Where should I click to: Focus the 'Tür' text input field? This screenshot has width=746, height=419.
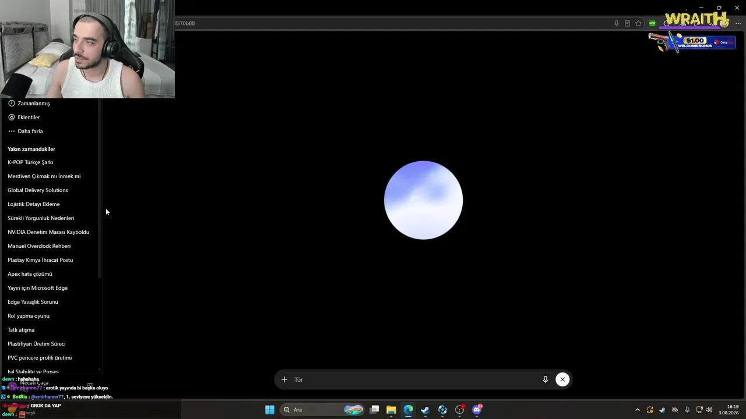(x=414, y=379)
